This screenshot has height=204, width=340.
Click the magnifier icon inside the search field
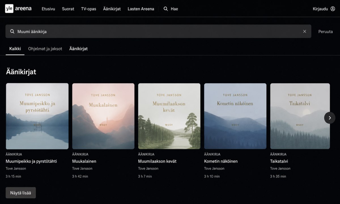click(x=12, y=31)
